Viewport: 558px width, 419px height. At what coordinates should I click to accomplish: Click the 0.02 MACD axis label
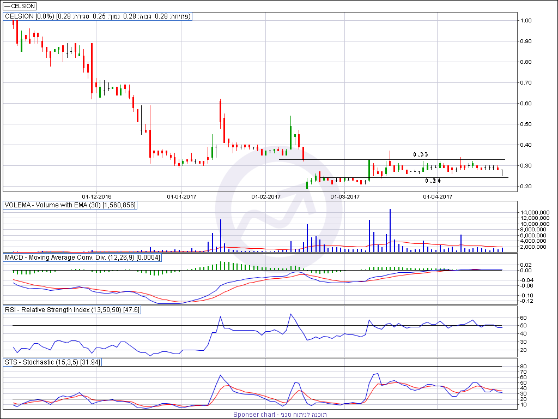526,265
